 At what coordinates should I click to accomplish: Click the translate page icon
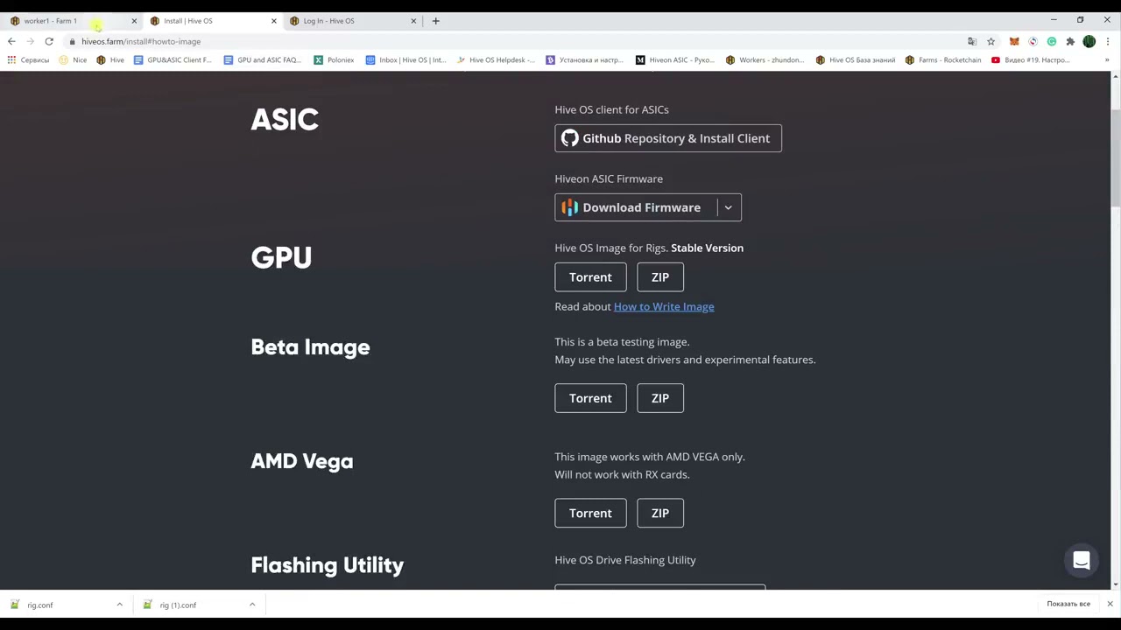click(x=972, y=41)
